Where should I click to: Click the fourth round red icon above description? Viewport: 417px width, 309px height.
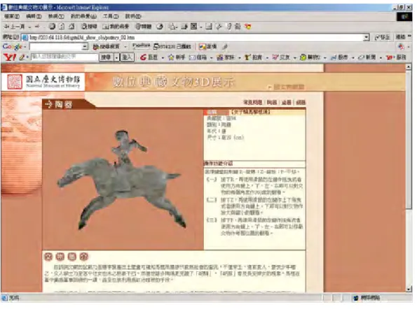(x=84, y=256)
